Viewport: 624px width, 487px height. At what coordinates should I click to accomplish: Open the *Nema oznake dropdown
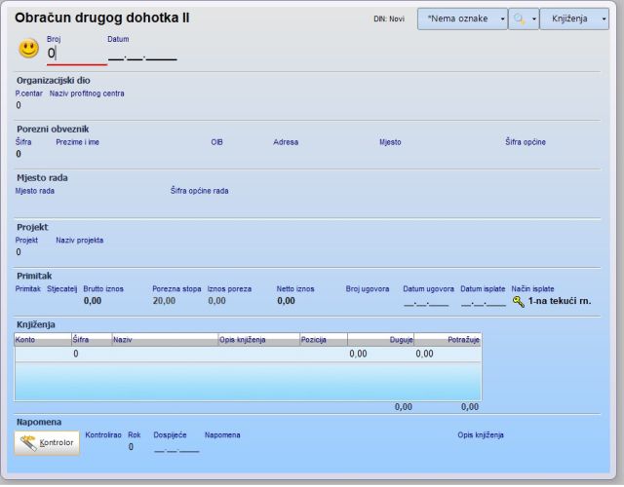pos(462,19)
